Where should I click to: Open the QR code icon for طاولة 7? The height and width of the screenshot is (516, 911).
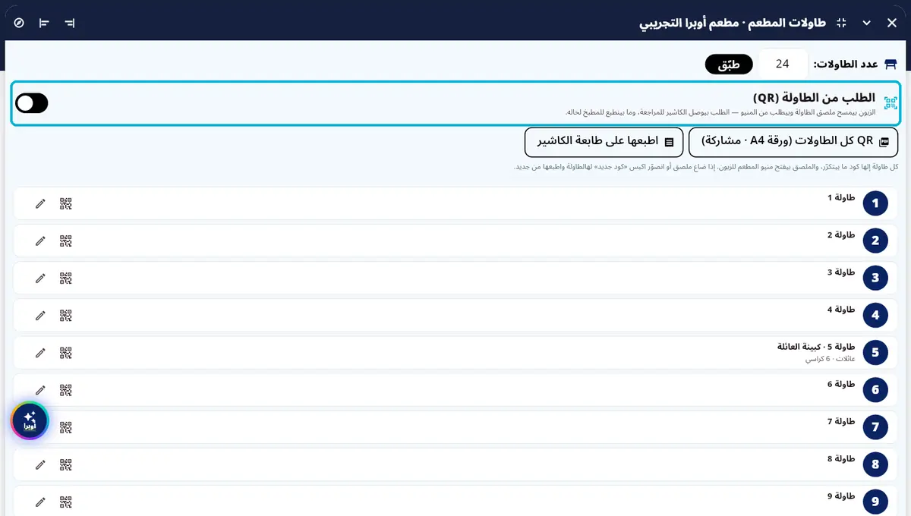[x=66, y=427]
